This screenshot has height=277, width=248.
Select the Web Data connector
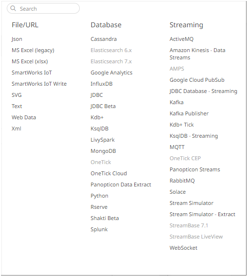click(24, 117)
